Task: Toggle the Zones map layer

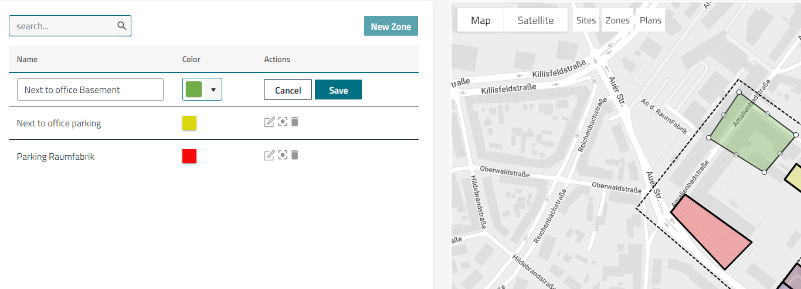Action: [x=617, y=20]
